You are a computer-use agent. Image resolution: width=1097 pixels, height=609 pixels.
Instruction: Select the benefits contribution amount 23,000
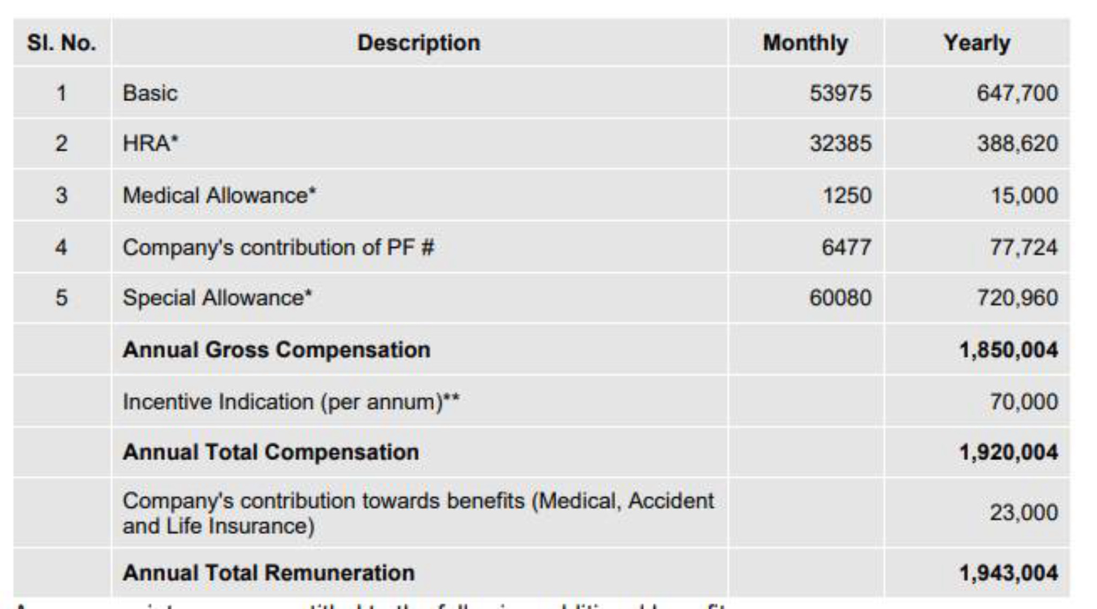coord(1024,513)
